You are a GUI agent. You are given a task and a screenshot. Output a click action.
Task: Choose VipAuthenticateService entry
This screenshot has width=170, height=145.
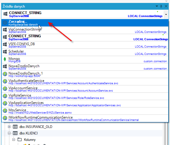[x=85, y=82]
